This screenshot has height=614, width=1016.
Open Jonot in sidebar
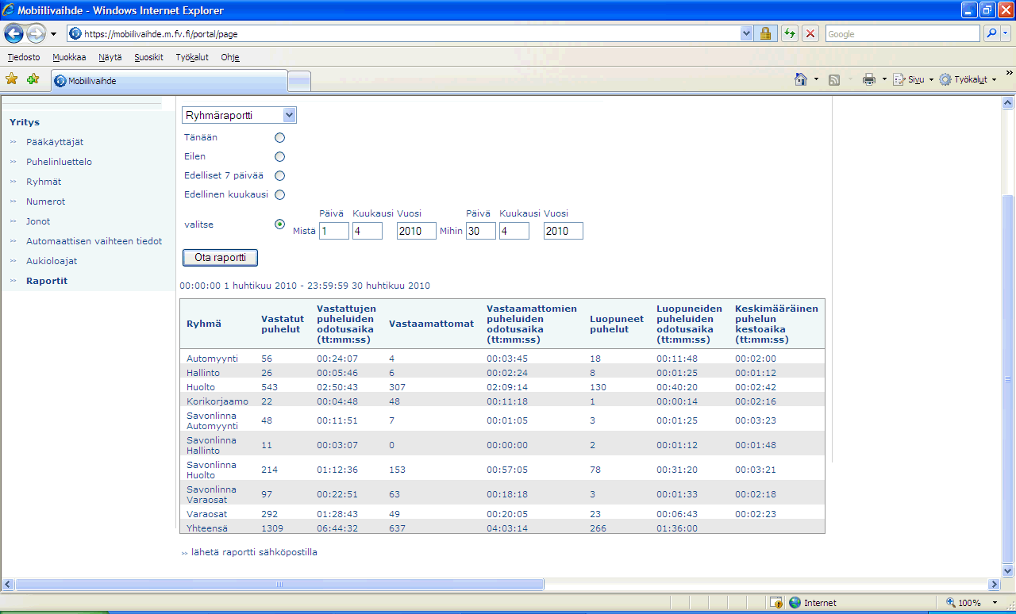38,221
